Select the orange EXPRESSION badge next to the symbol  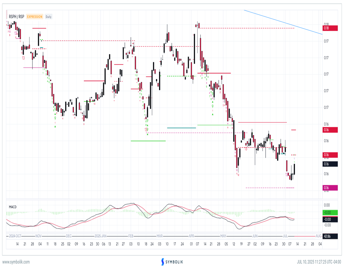(35, 16)
